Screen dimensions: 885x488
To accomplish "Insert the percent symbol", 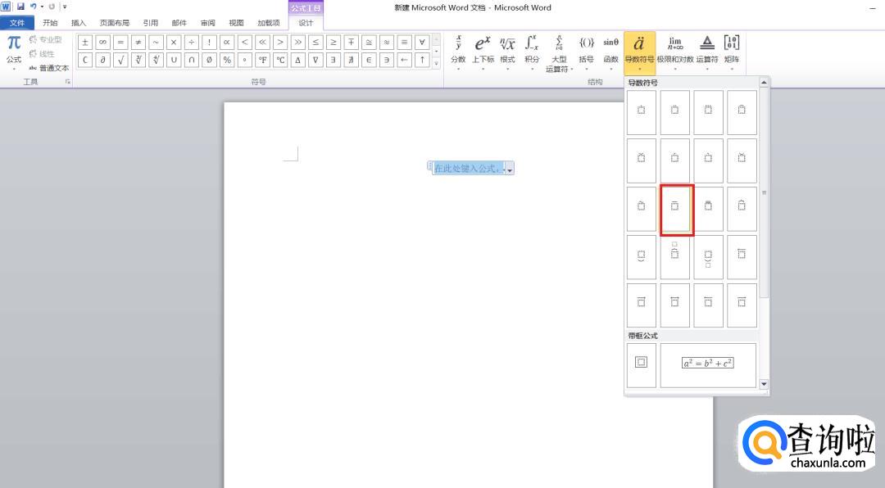I will pos(227,60).
